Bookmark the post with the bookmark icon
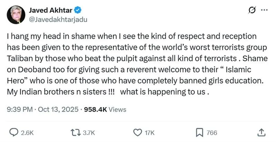276x142 pixels. (x=199, y=132)
